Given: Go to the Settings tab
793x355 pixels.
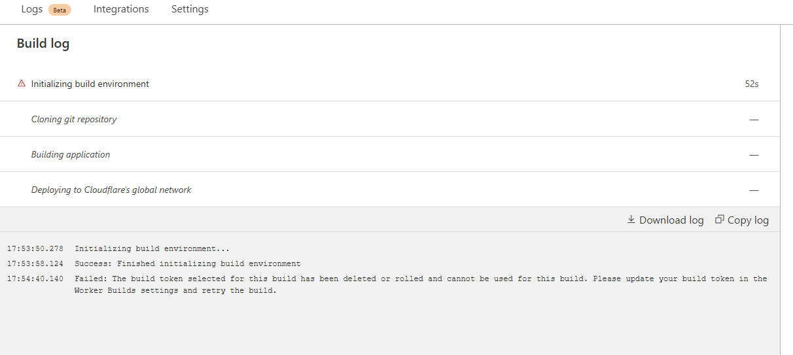Looking at the screenshot, I should [x=190, y=9].
